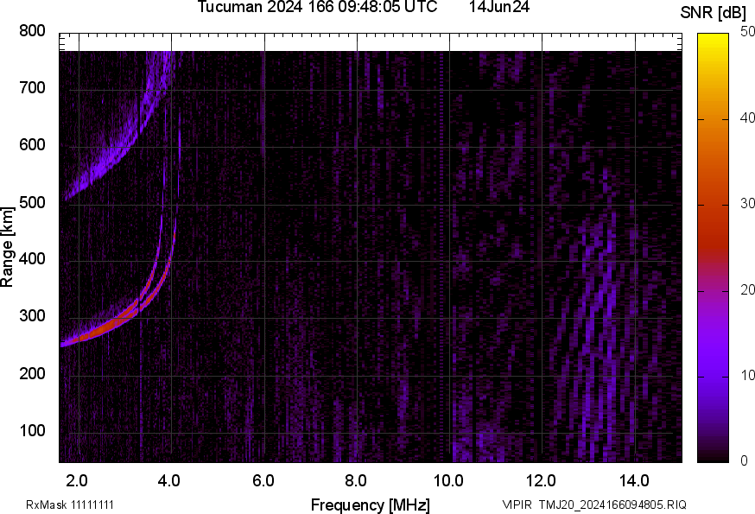The image size is (755, 514).
Task: Click the colorbar tick value "30"
Action: [x=747, y=203]
